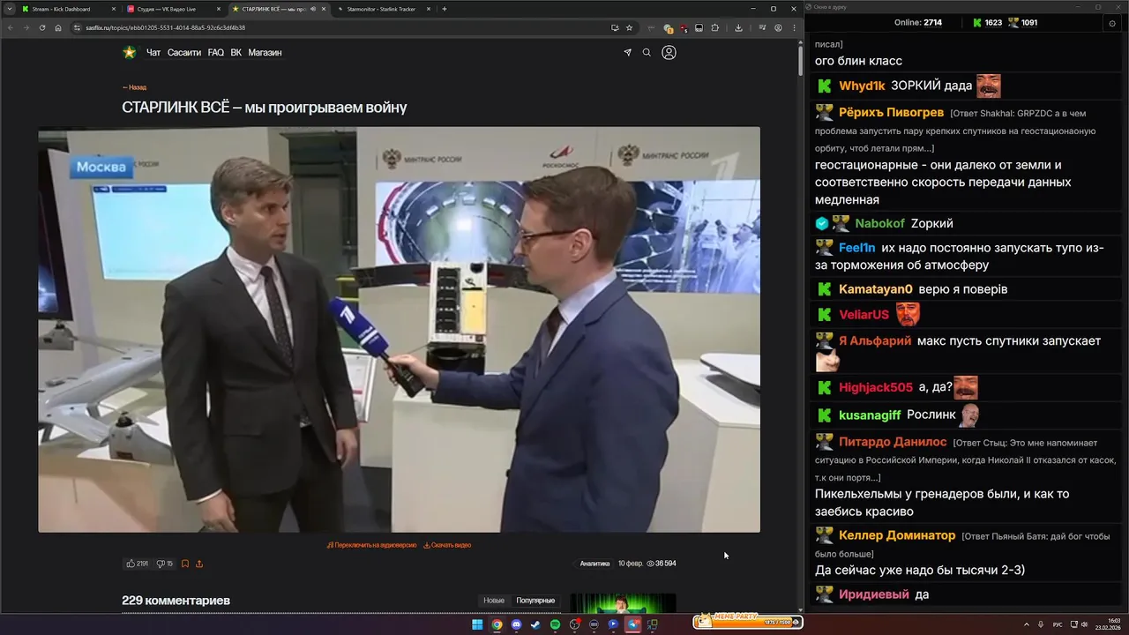The width and height of the screenshot is (1129, 635).
Task: Sort comments by Новые
Action: point(494,601)
